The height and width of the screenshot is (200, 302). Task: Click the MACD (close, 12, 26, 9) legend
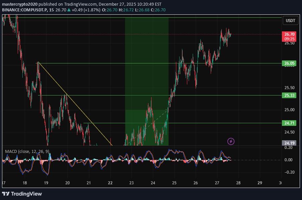point(27,152)
